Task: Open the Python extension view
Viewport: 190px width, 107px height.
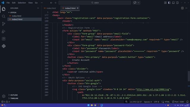Action: click(x=4, y=46)
